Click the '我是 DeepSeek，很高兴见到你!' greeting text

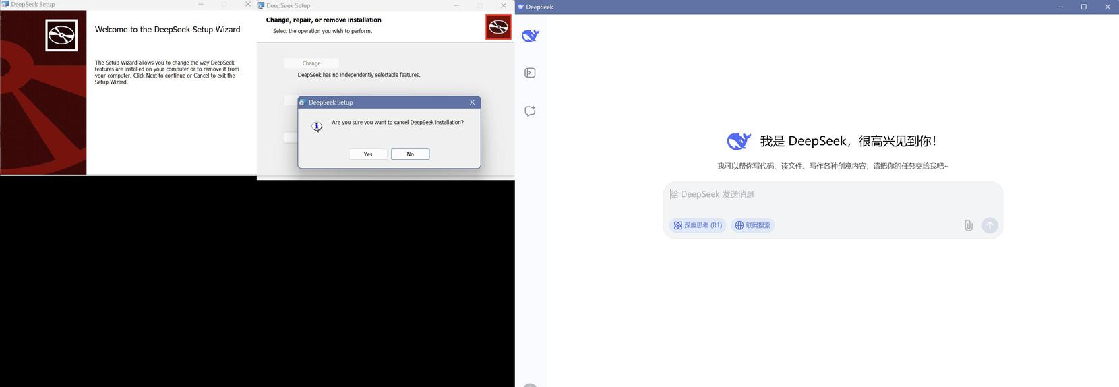click(x=848, y=141)
